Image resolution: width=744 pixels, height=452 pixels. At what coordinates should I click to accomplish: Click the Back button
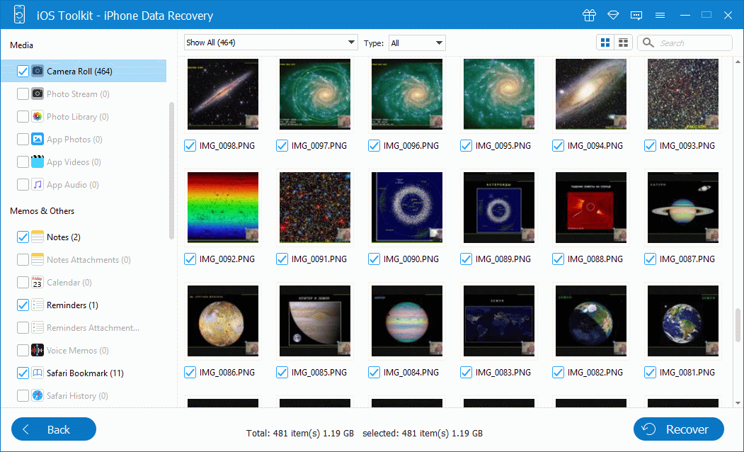pyautogui.click(x=54, y=429)
